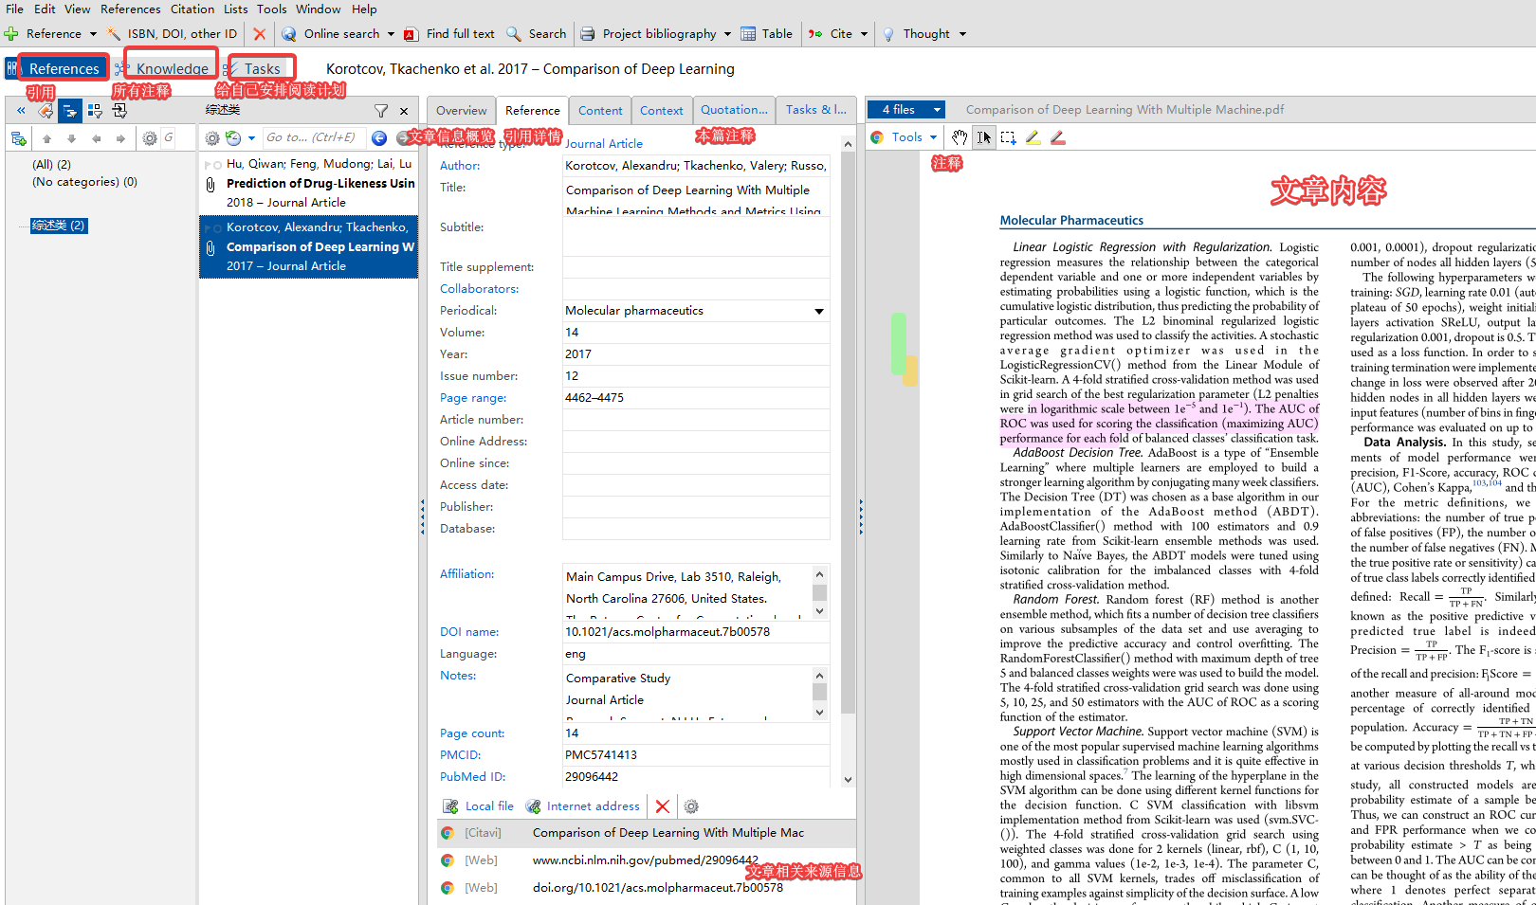Viewport: 1536px width, 905px height.
Task: Click the import into selection icon
Action: point(119,111)
